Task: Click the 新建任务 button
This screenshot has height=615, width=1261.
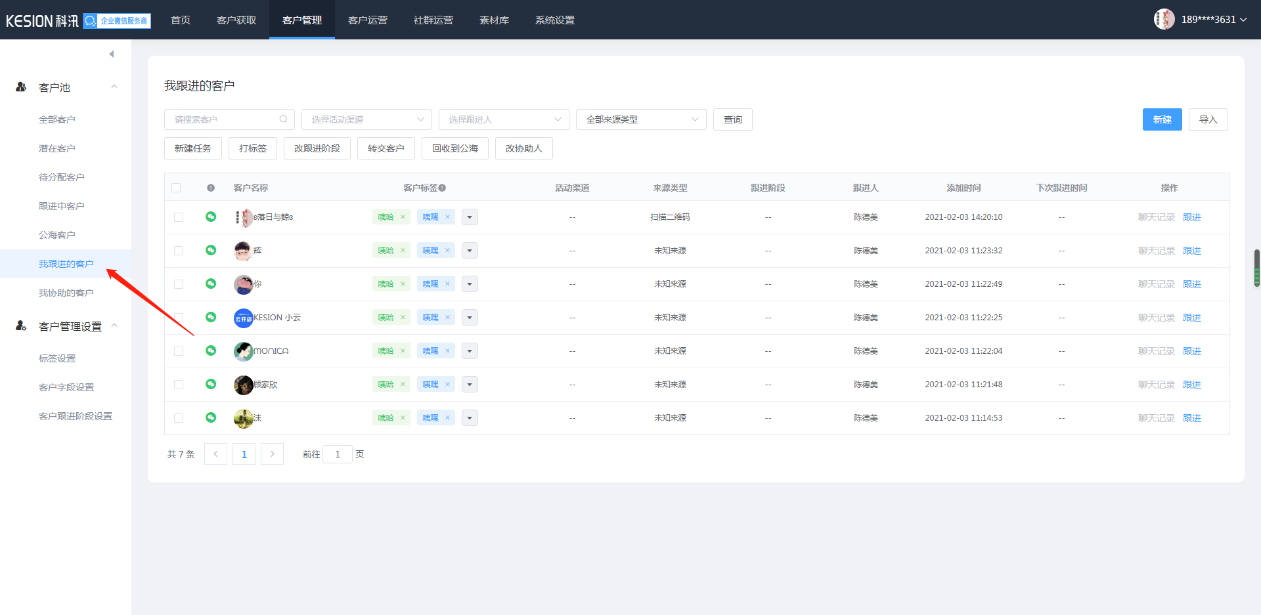Action: 193,148
